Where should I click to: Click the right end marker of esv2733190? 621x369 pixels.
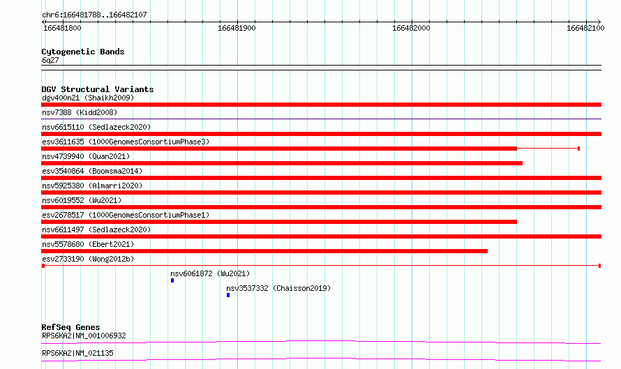(x=599, y=266)
